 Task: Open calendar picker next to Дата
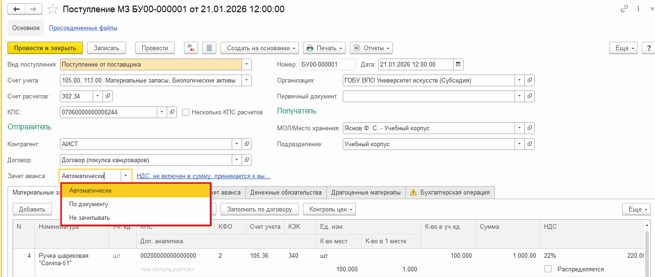458,65
